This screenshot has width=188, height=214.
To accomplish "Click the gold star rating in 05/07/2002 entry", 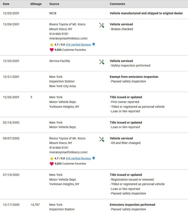I will [52, 159].
